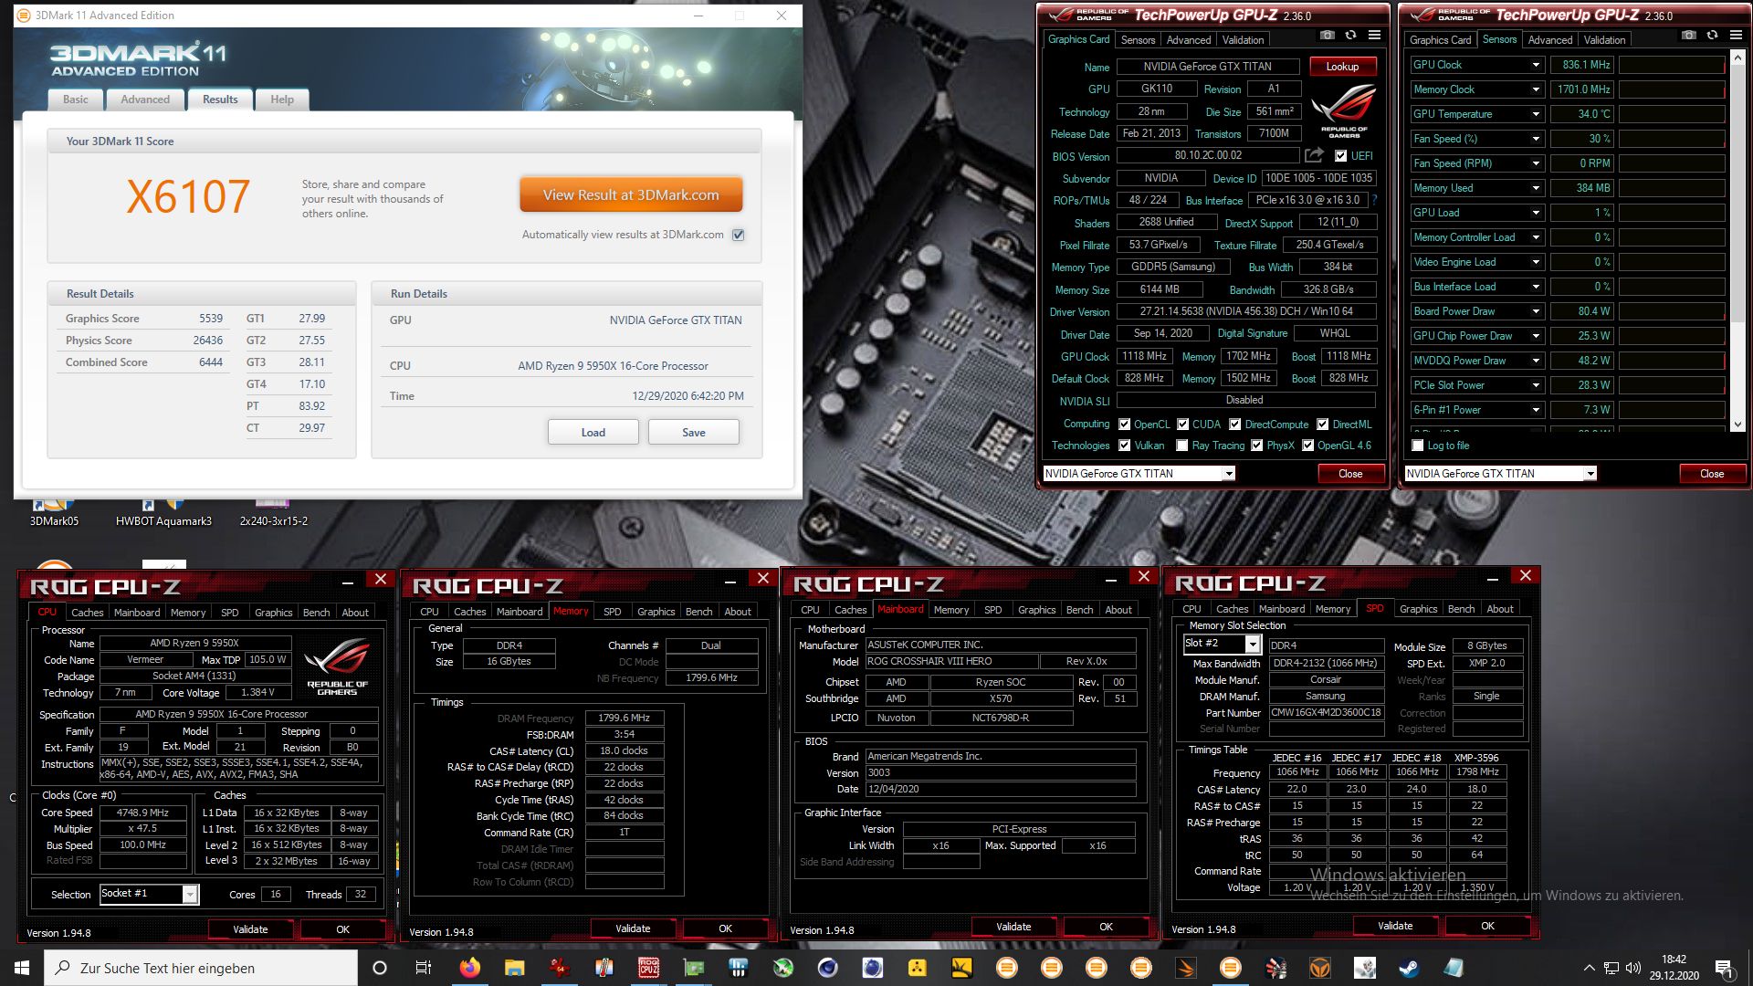Switch to the 3DMark Basic tab
This screenshot has width=1753, height=986.
click(x=76, y=100)
